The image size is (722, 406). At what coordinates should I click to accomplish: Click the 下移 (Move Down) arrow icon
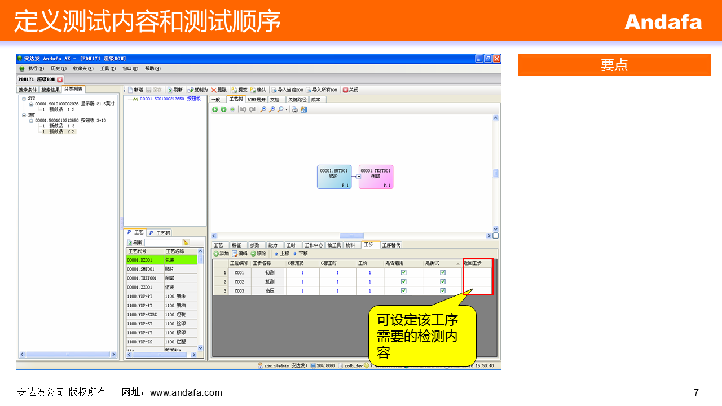[x=294, y=254]
